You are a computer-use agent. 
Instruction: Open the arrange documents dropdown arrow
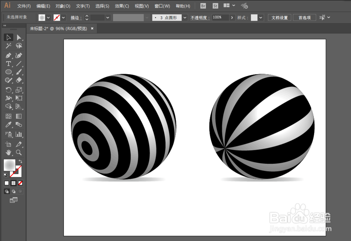tap(234, 5)
